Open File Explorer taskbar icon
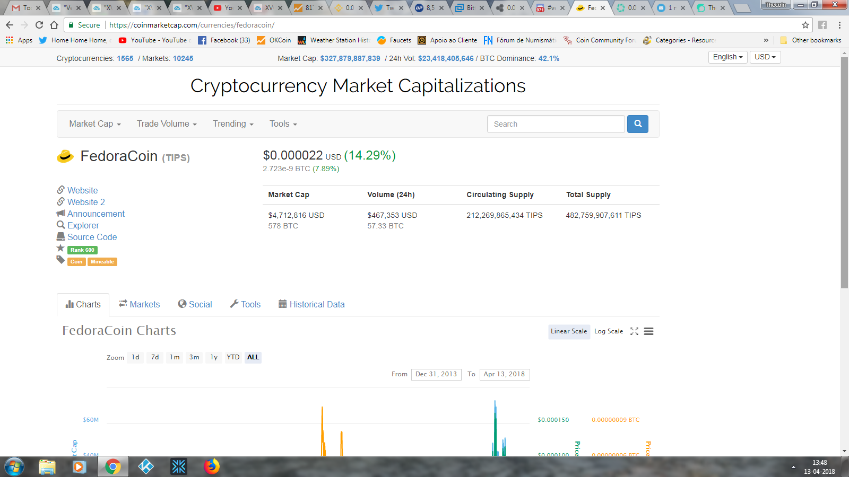The height and width of the screenshot is (477, 849). [x=47, y=466]
